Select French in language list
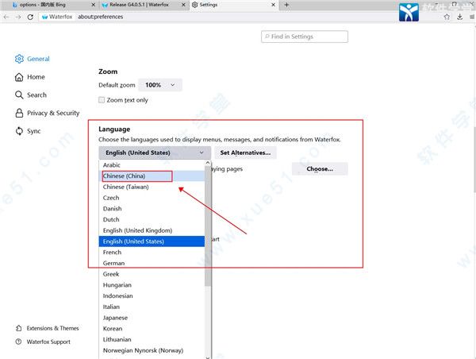Viewport: 476px width, 359px height. [152, 253]
